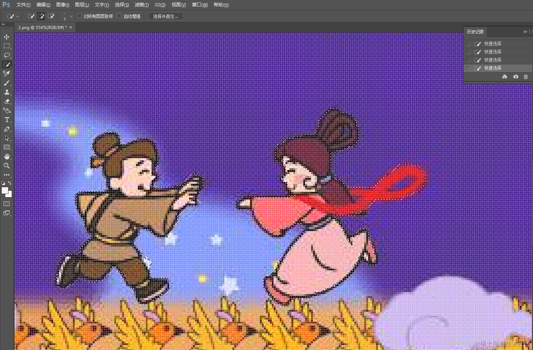The height and width of the screenshot is (350, 533).
Task: Click the 选择并遮住 button
Action: (x=166, y=16)
